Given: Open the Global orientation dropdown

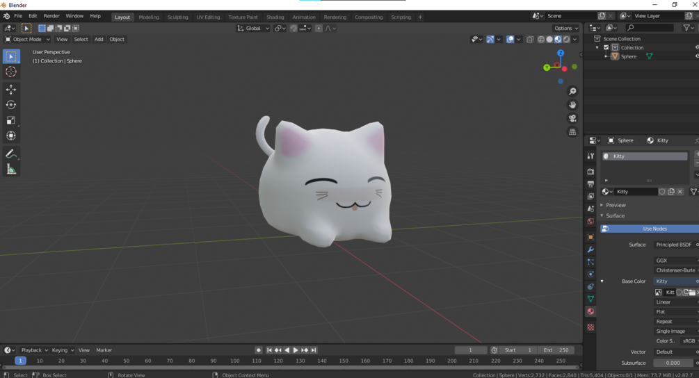Looking at the screenshot, I should (252, 28).
